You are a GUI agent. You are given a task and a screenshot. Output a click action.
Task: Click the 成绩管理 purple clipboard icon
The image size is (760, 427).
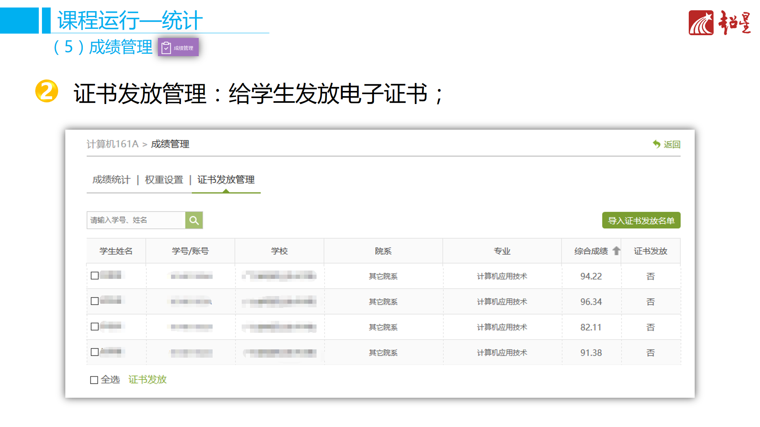tap(166, 48)
